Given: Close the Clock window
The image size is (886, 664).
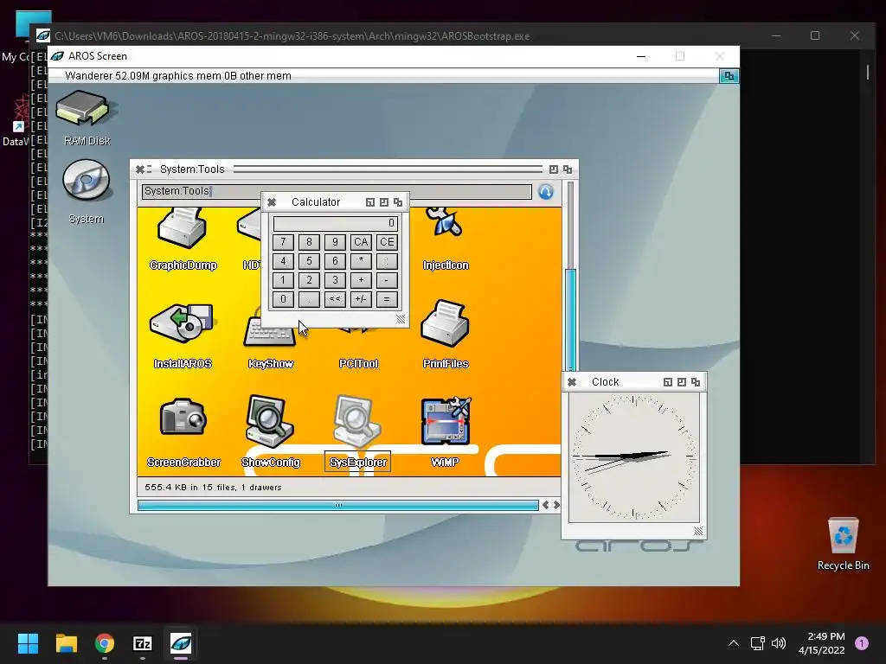Looking at the screenshot, I should tap(572, 382).
